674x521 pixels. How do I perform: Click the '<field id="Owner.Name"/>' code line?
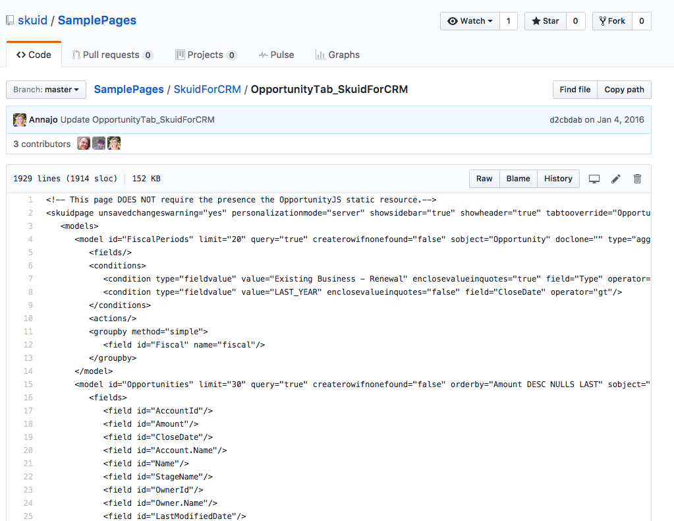pyautogui.click(x=160, y=503)
